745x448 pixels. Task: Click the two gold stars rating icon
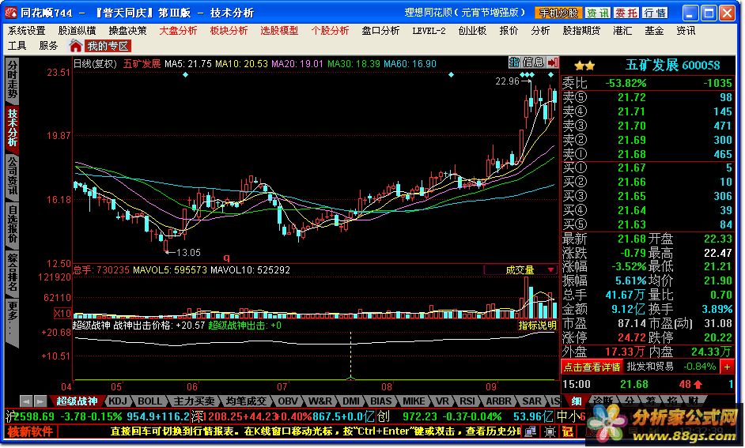[x=584, y=66]
